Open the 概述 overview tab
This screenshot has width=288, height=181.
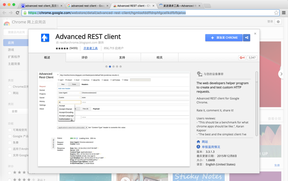click(x=47, y=57)
